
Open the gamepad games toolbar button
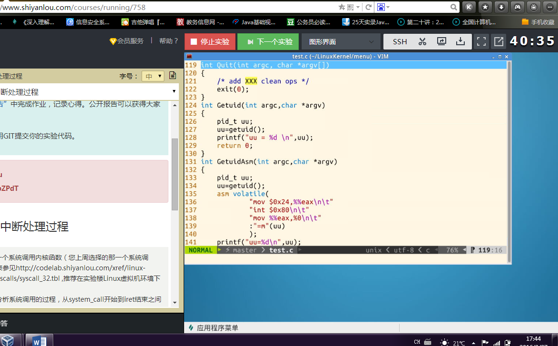[x=518, y=7]
